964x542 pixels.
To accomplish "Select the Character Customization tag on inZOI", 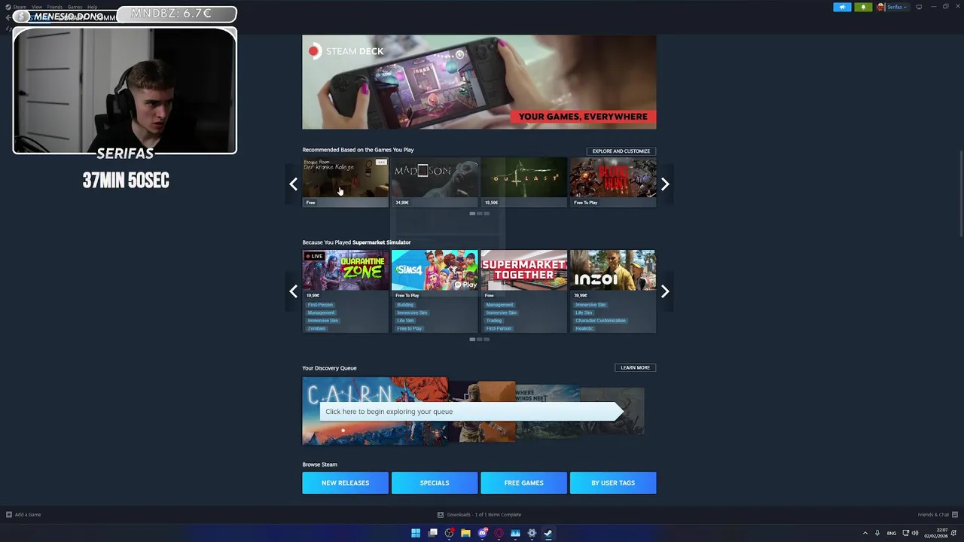I will point(600,321).
